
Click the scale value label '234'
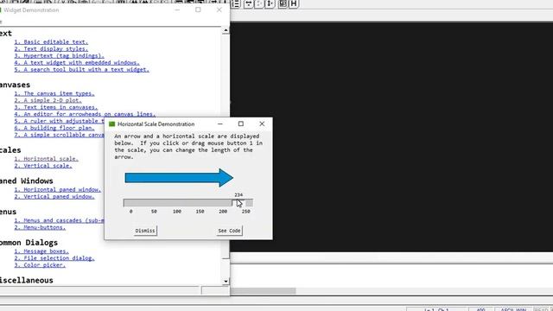238,194
